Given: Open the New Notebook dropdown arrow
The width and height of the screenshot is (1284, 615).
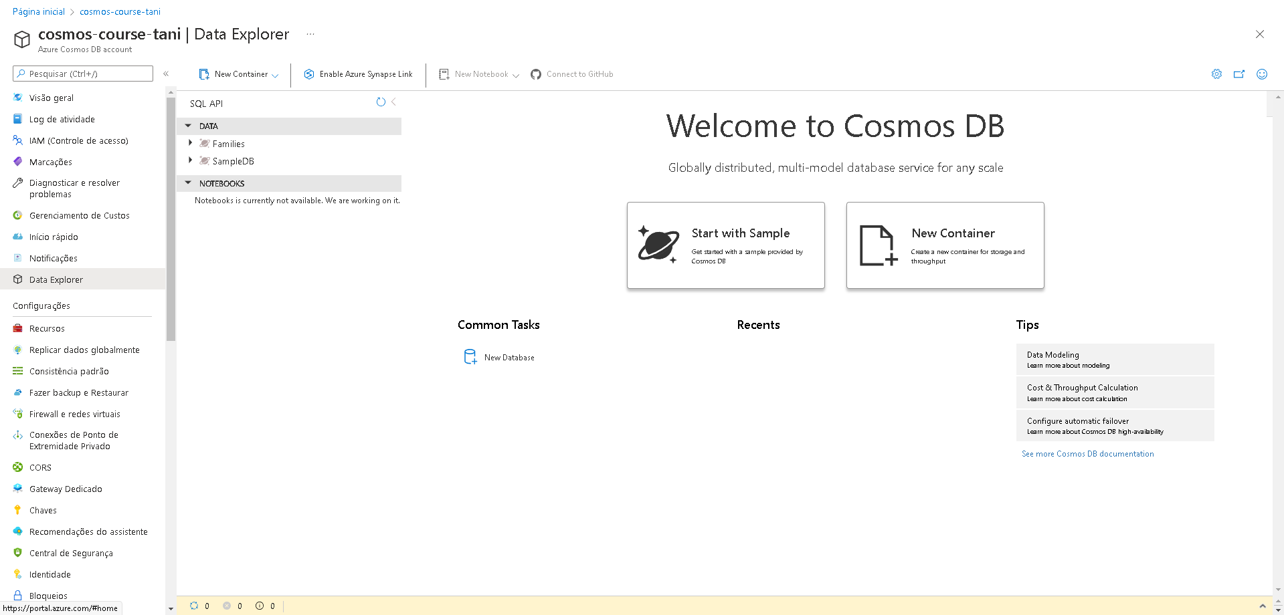Looking at the screenshot, I should (516, 75).
